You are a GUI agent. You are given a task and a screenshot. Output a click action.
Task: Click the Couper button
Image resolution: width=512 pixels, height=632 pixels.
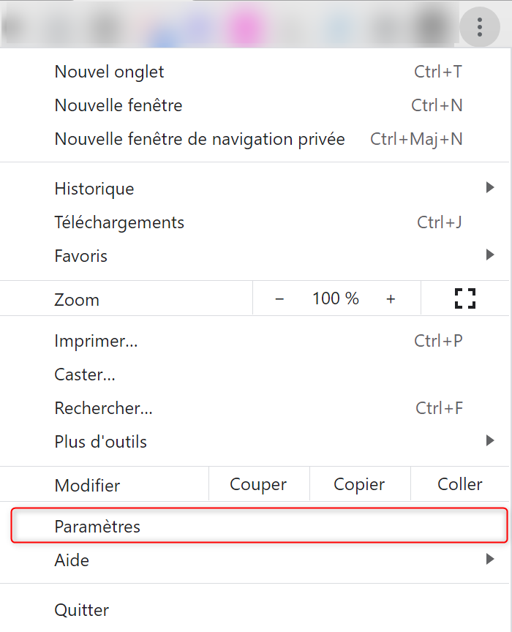(258, 484)
